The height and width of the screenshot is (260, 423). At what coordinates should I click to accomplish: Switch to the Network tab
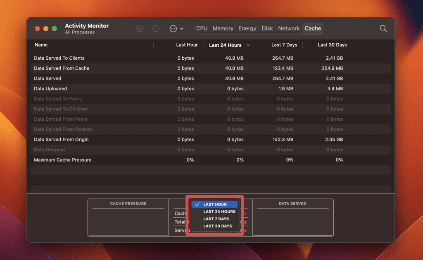(289, 28)
